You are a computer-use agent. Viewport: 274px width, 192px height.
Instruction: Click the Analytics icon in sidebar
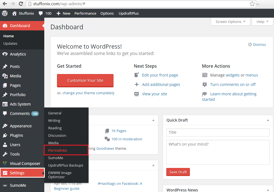point(5,54)
